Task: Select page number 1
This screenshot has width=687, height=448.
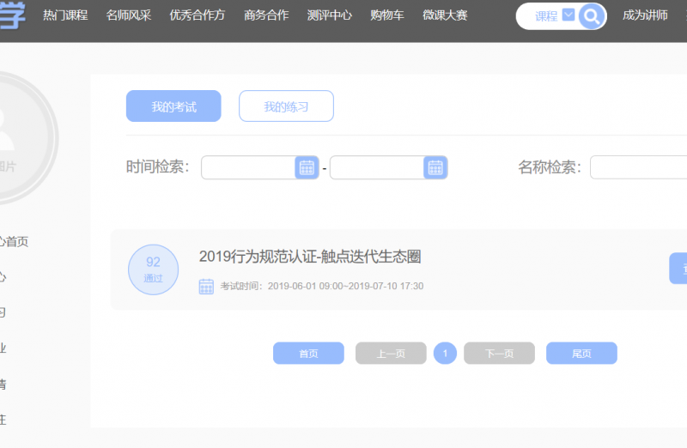Action: (445, 353)
